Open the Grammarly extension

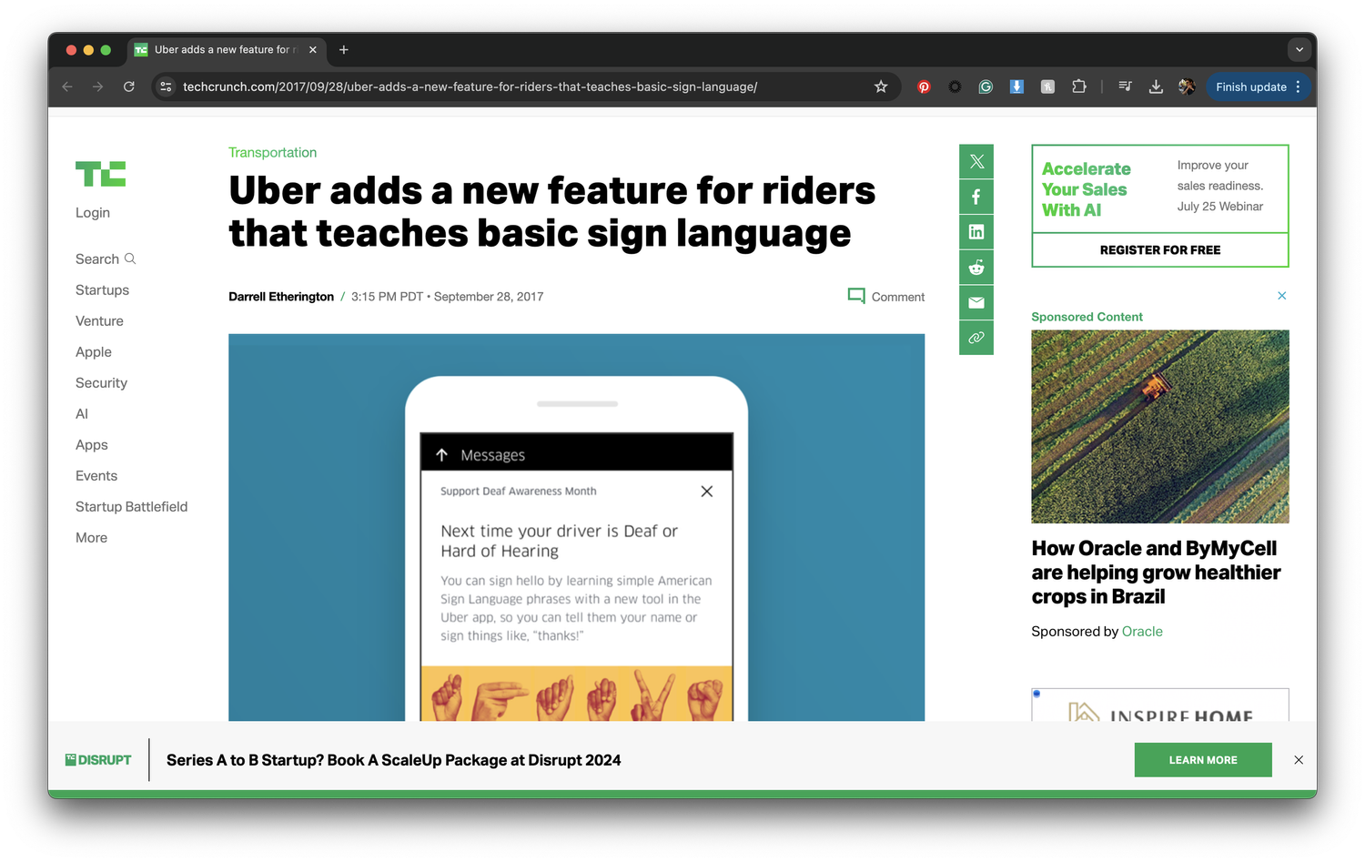point(986,86)
